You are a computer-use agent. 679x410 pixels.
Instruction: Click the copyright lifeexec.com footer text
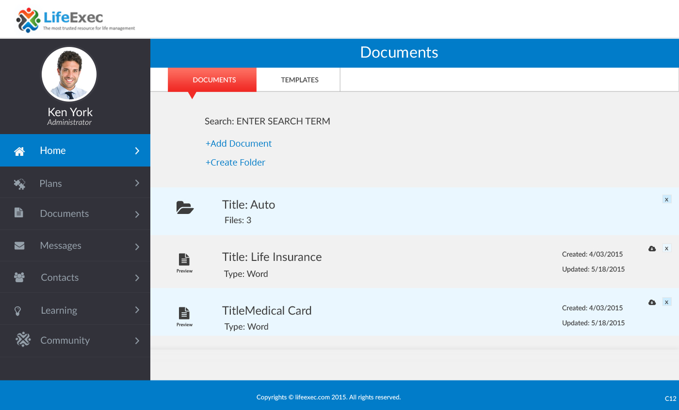tap(329, 397)
